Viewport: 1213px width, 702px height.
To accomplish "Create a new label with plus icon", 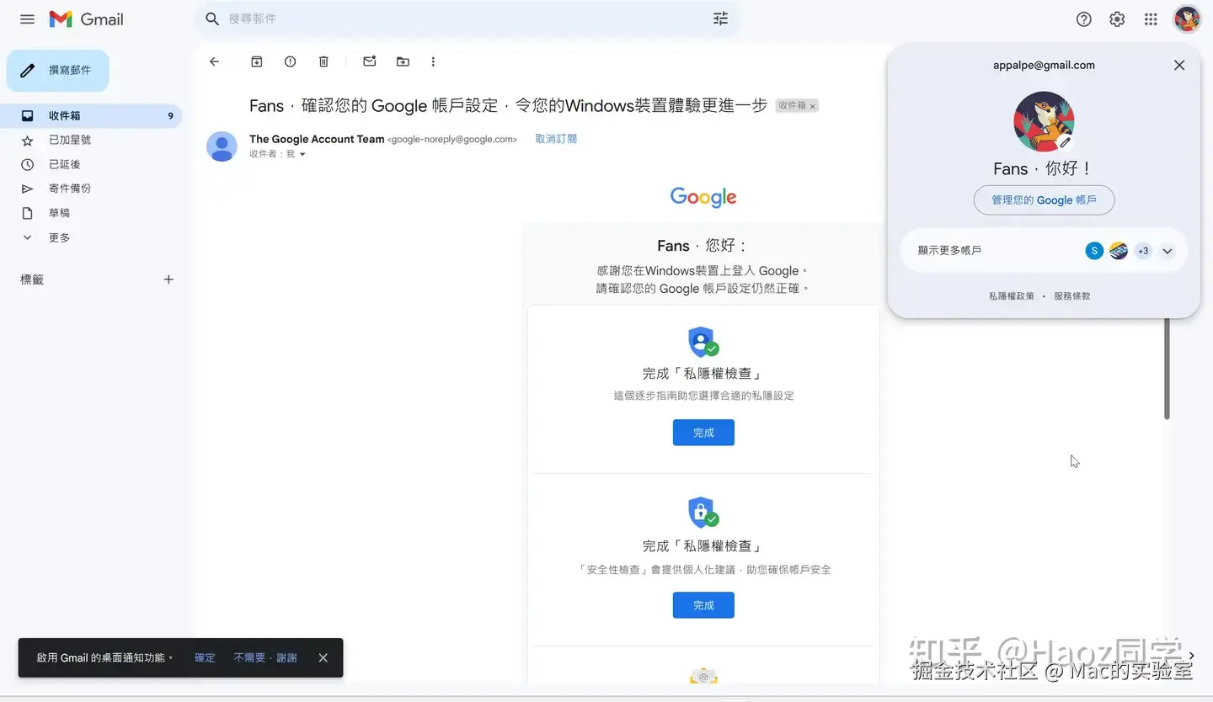I will pyautogui.click(x=168, y=279).
